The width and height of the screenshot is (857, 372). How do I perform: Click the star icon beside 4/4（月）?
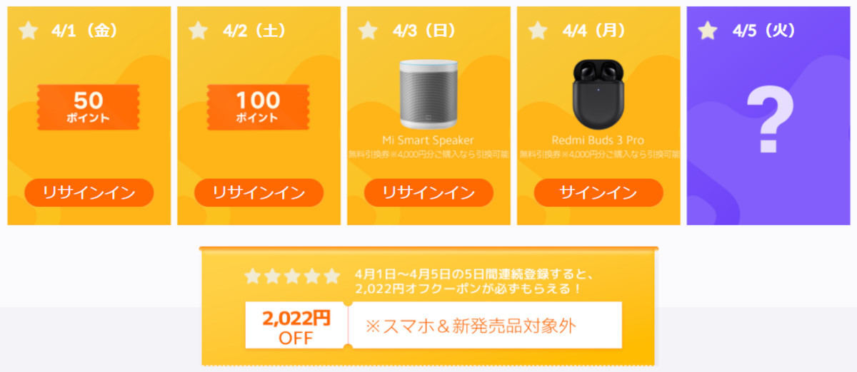[538, 31]
